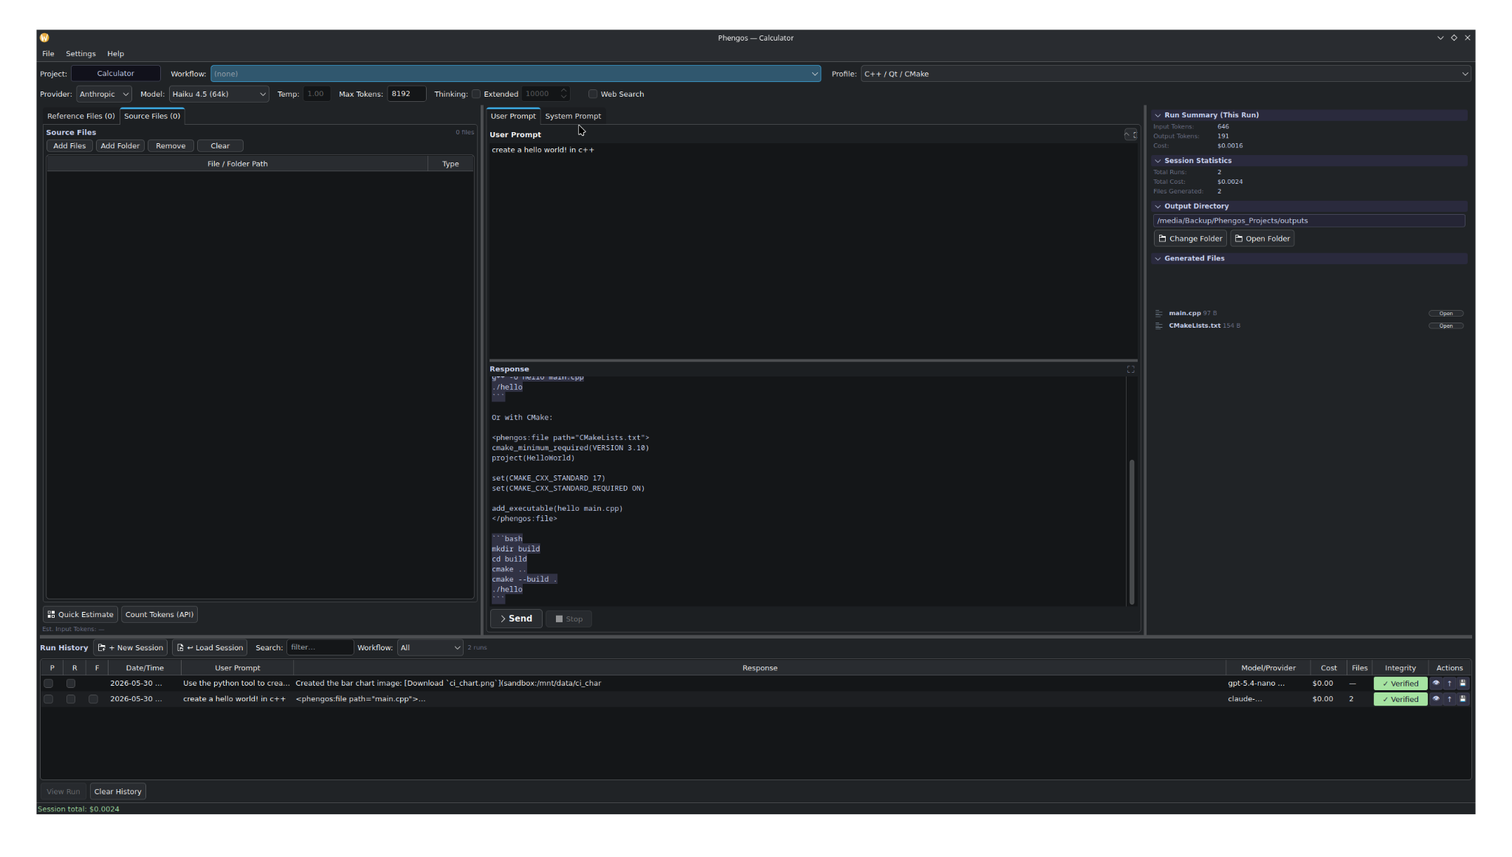Click the output directory path field
The image size is (1512, 857).
(1309, 221)
